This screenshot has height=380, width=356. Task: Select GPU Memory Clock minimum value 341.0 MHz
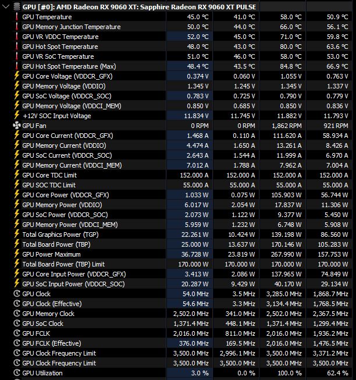[x=240, y=314]
